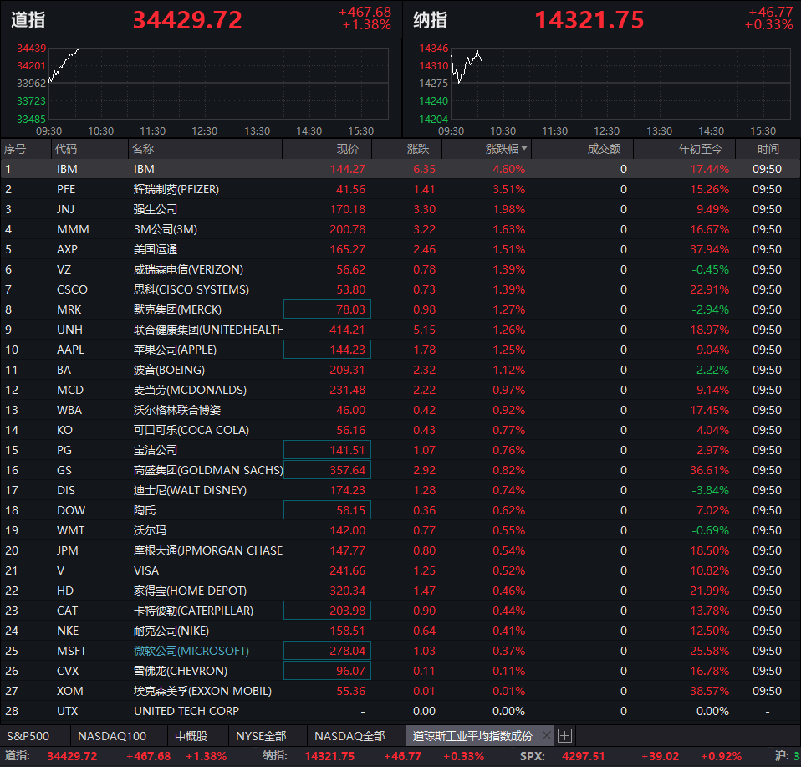Image resolution: width=801 pixels, height=767 pixels.
Task: Click AXP year-to-date value 37.94%
Action: click(x=710, y=249)
